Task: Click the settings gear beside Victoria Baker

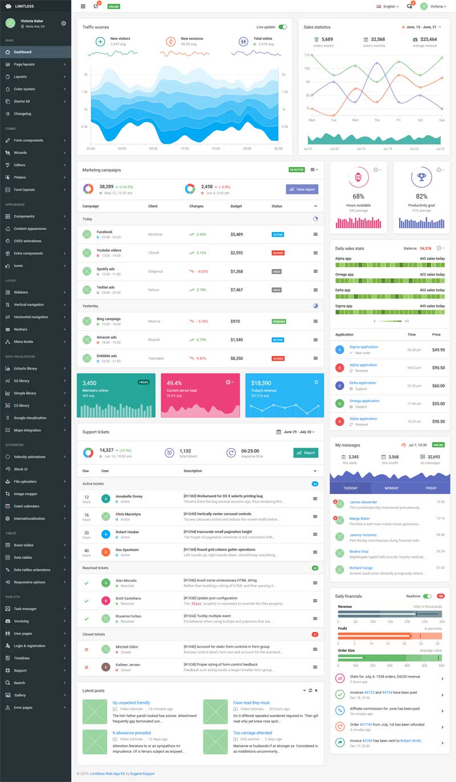Action: click(64, 23)
